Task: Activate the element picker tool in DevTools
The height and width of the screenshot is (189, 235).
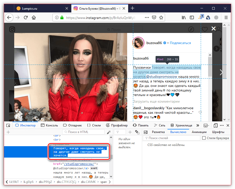Action: pyautogui.click(x=8, y=125)
